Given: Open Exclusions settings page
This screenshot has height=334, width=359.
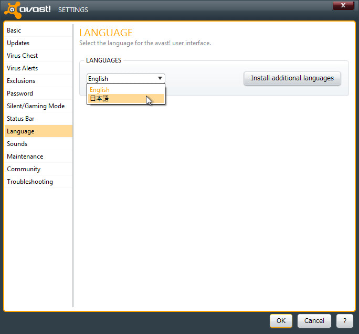Looking at the screenshot, I should click(x=38, y=81).
